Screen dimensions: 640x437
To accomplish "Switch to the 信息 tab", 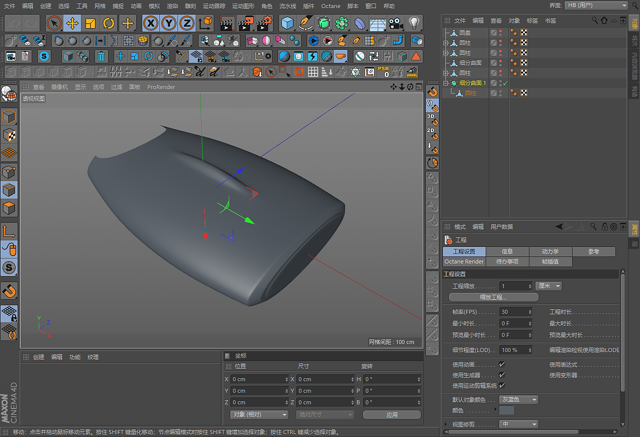I will pos(507,251).
